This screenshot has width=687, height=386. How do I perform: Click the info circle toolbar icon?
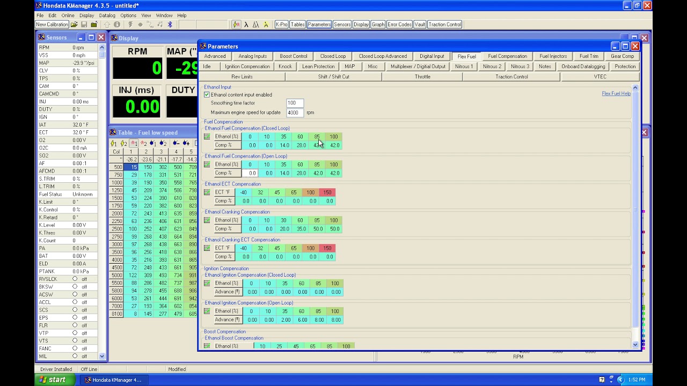point(117,25)
